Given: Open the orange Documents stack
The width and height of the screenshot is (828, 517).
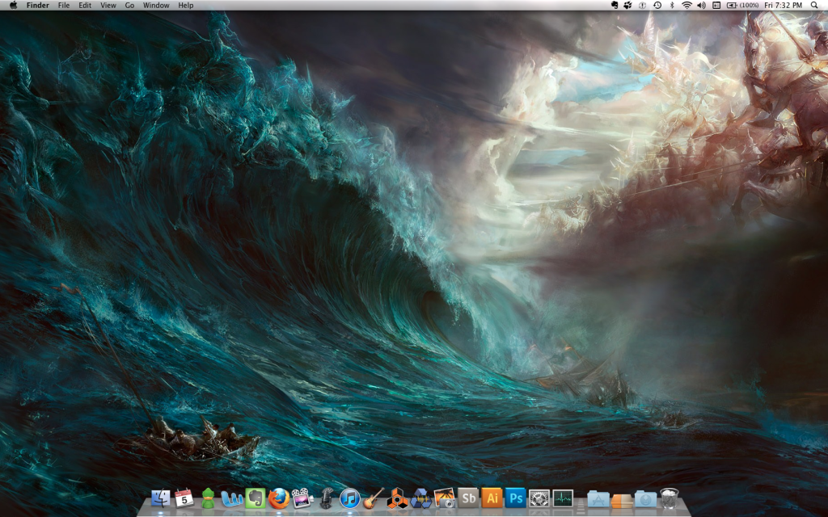Looking at the screenshot, I should click(x=622, y=500).
